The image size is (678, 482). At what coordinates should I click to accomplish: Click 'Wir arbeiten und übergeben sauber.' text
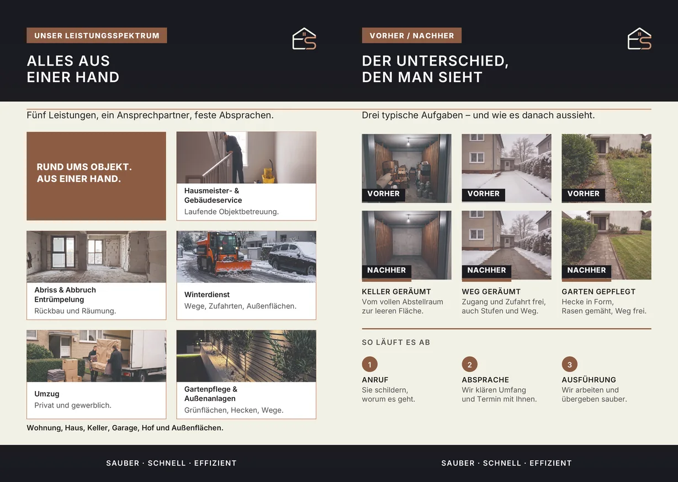point(594,394)
